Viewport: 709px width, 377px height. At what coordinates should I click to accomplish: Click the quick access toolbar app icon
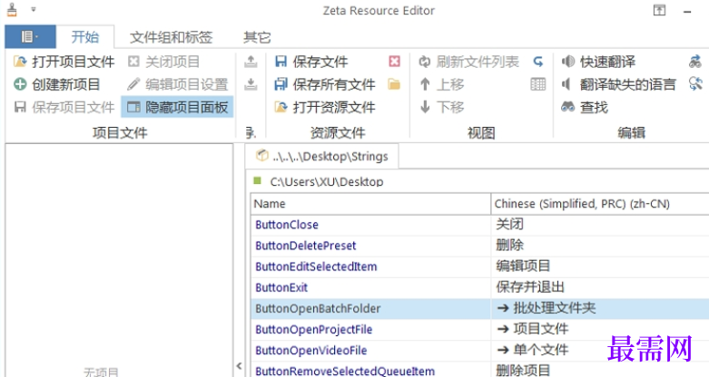pos(12,10)
